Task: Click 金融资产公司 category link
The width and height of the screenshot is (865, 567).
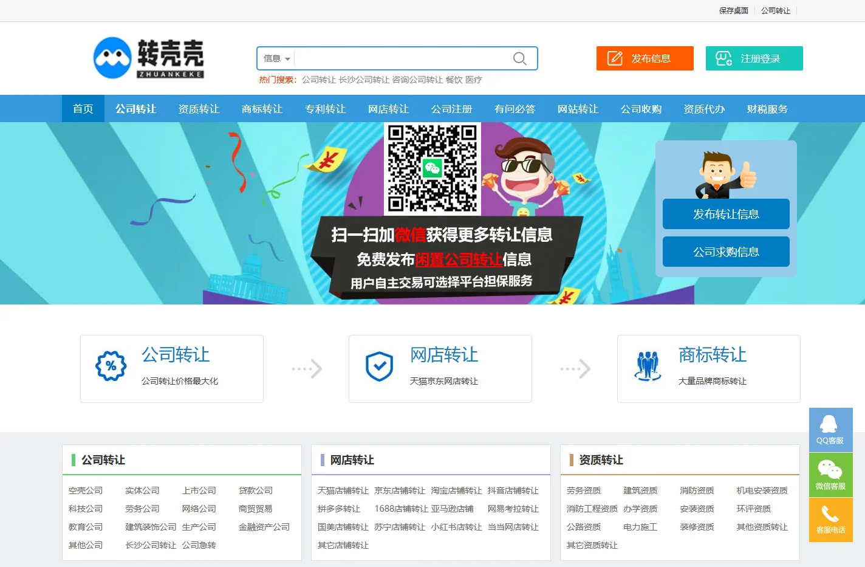Action: click(x=264, y=527)
